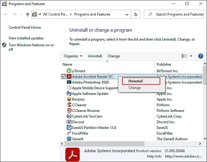Open Turn Windows features on or off

(31, 47)
